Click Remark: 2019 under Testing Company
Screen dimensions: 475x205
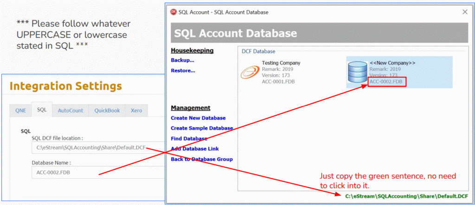point(277,69)
